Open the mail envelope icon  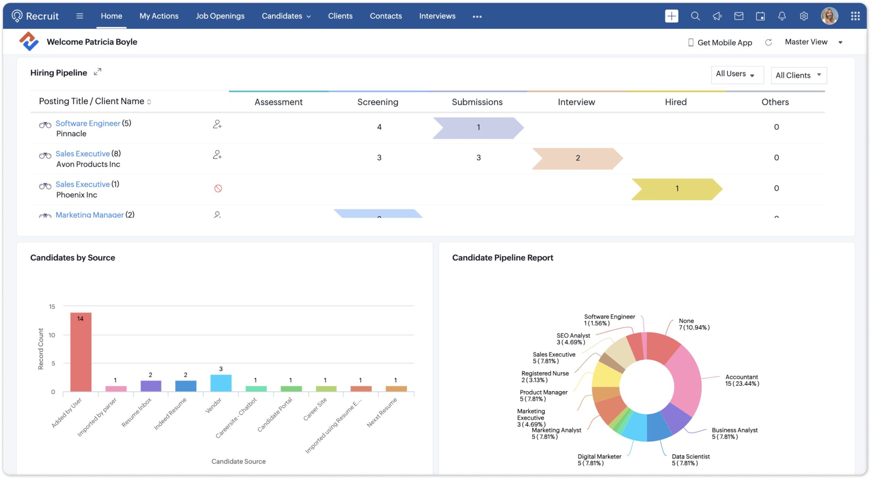click(x=739, y=16)
